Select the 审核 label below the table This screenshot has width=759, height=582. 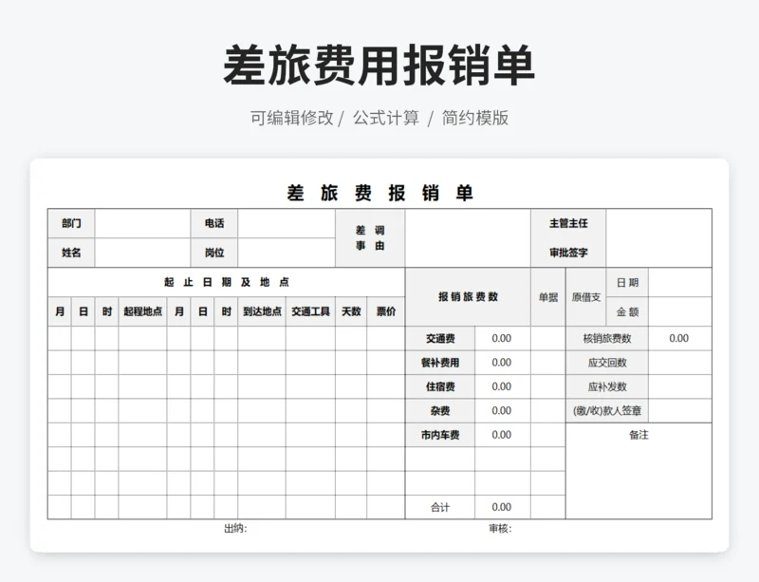pos(500,529)
